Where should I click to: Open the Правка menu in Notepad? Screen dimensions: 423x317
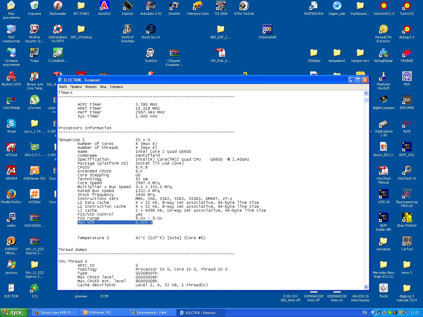[76, 87]
